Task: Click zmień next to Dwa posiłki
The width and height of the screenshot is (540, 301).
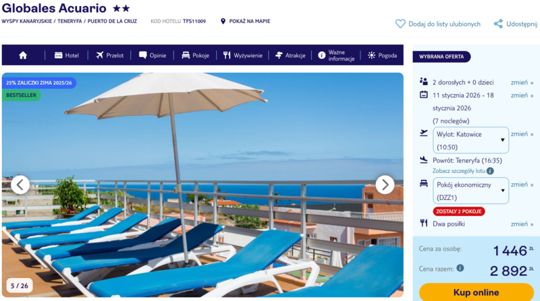Action: (x=522, y=224)
